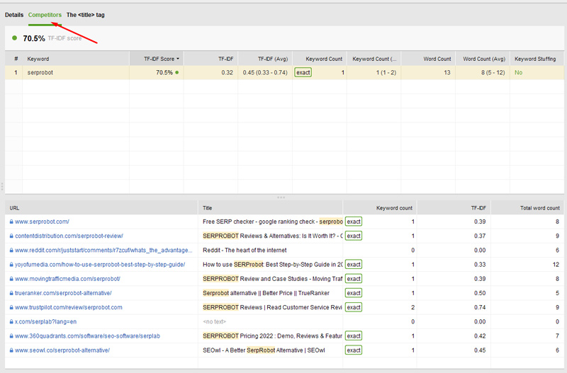Open contentdistribution.com/serprobot-review/ link

click(x=69, y=236)
